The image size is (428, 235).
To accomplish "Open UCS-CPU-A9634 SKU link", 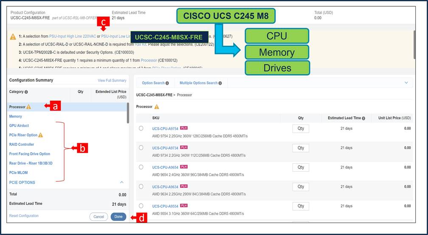I will click(x=165, y=187).
